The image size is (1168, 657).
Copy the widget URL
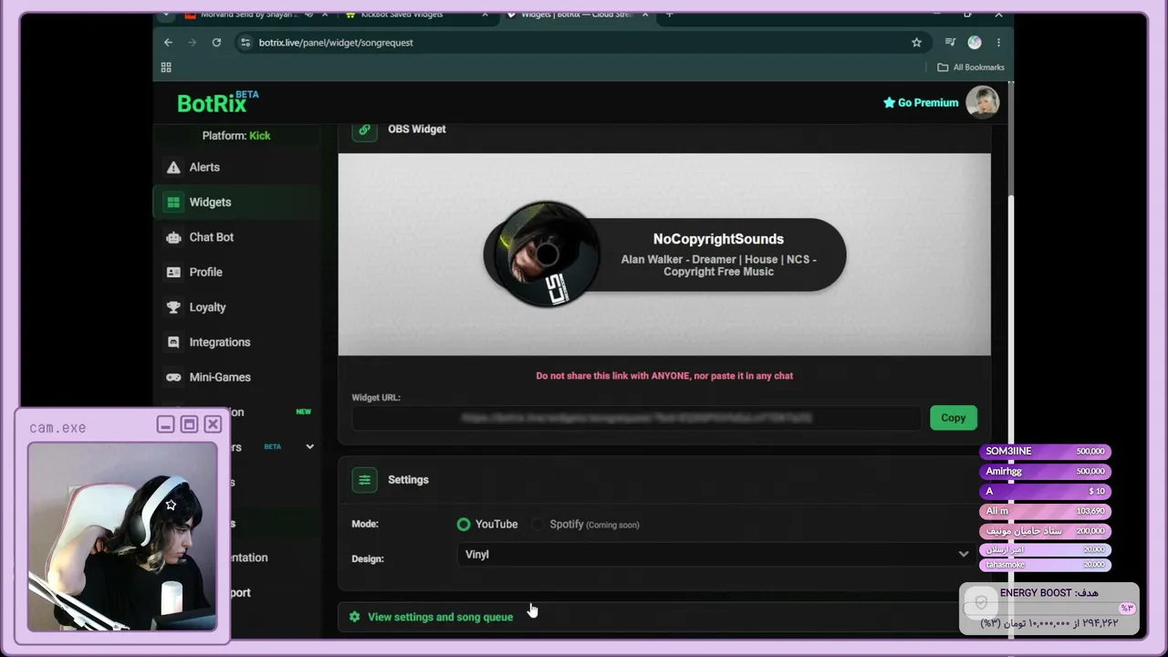tap(953, 418)
